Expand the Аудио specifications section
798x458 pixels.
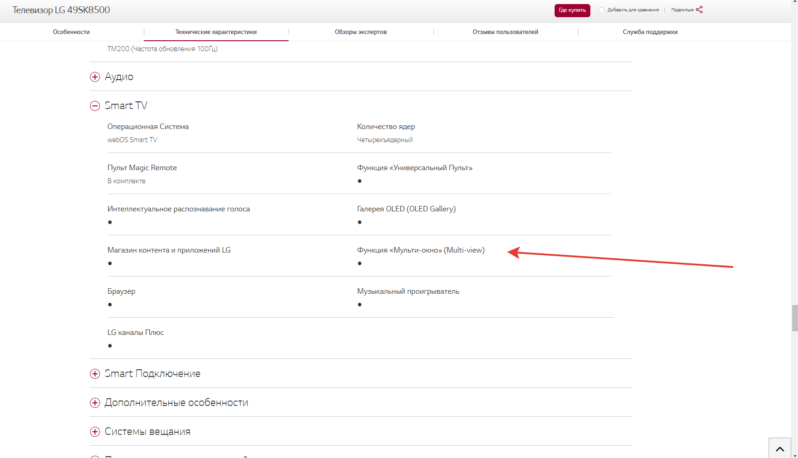119,77
